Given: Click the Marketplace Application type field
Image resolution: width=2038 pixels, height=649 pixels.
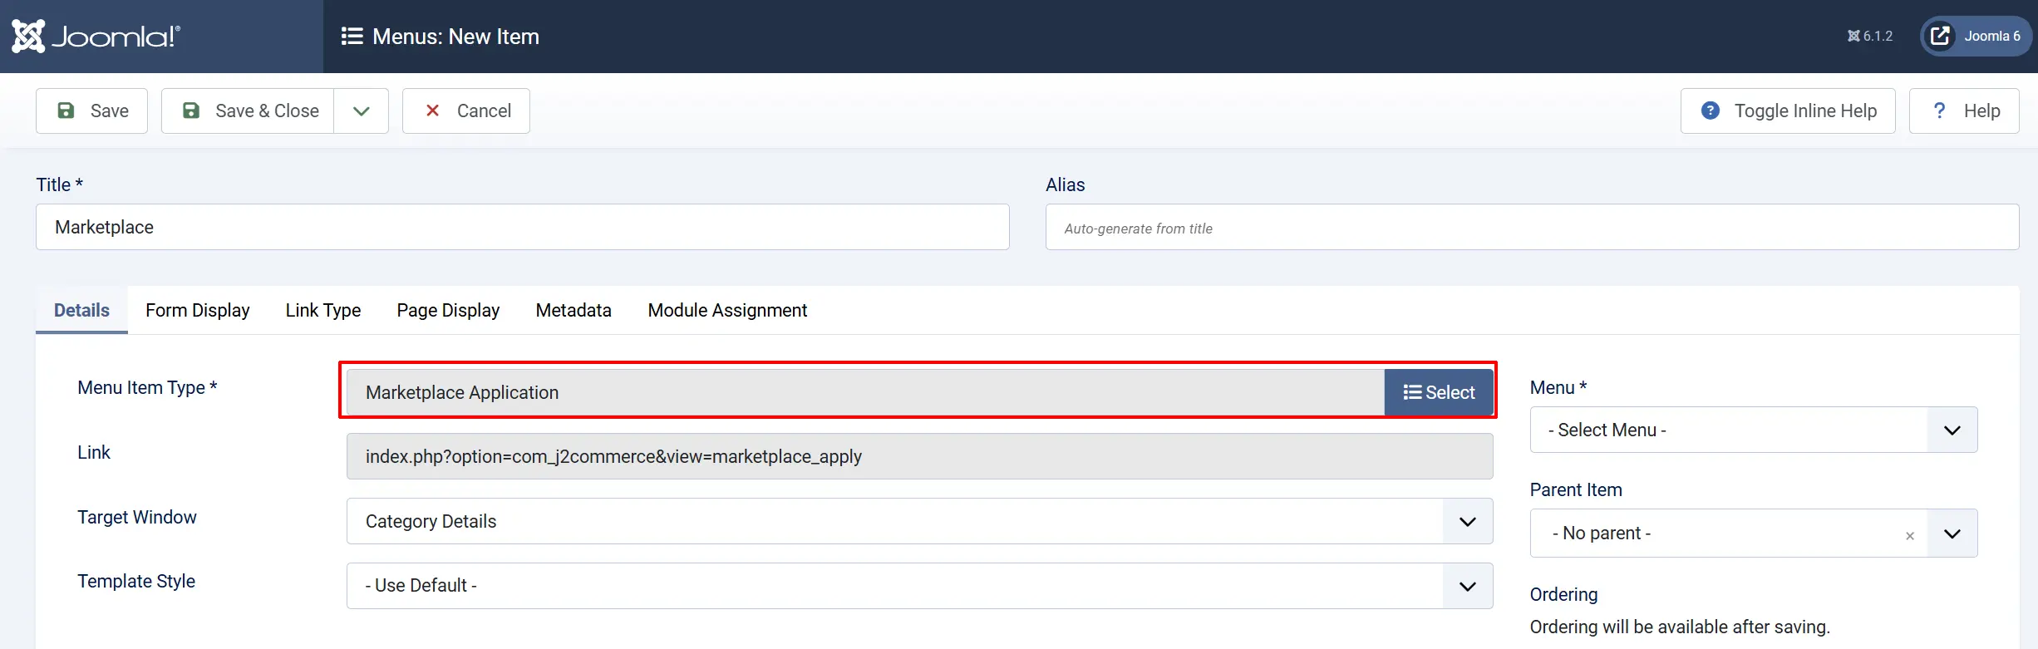Looking at the screenshot, I should pos(865,392).
